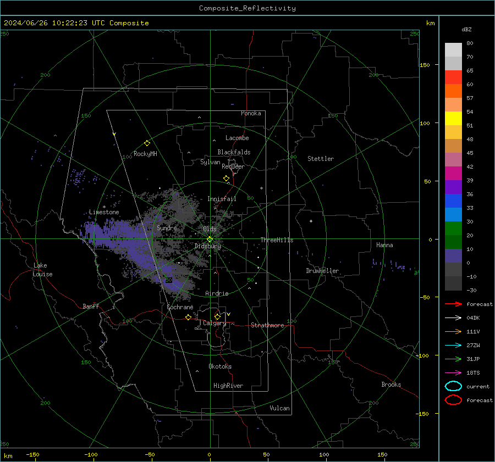495x462 pixels.
Task: Click the red color swatch in dBZ scale
Action: tap(453, 77)
